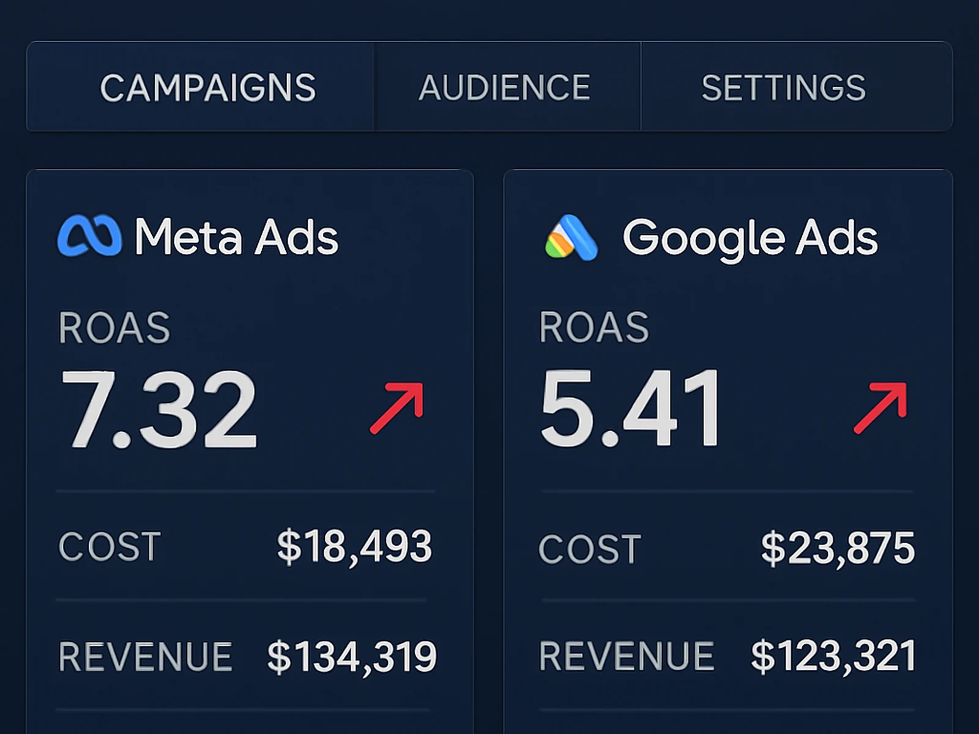Click the COST label in Google Ads card
The height and width of the screenshot is (734, 979).
590,549
